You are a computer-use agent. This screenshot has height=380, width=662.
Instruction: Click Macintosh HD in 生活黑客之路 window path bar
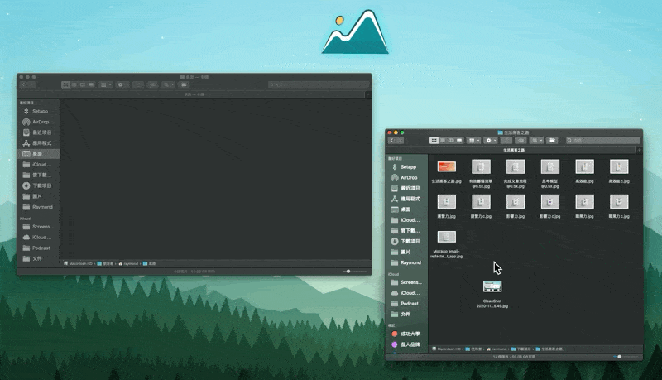pyautogui.click(x=447, y=349)
